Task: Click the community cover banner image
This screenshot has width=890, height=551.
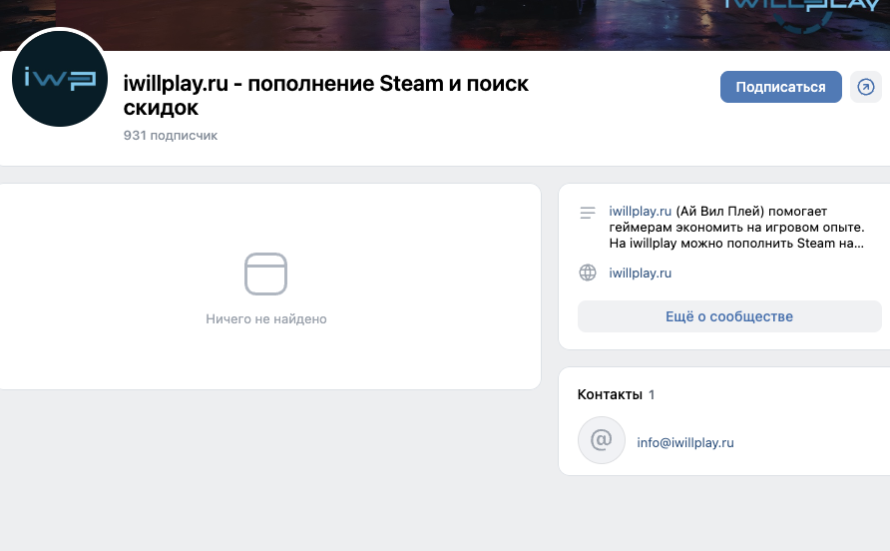Action: pos(445,25)
